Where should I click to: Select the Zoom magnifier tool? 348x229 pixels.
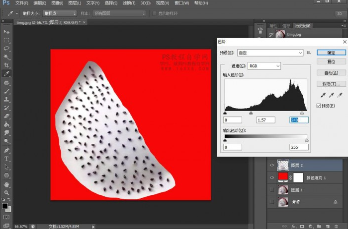click(6, 193)
